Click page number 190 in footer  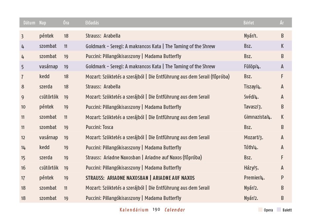coord(156,210)
